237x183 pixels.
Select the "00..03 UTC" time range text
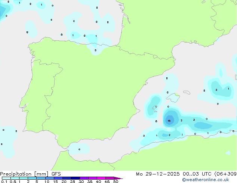point(197,174)
